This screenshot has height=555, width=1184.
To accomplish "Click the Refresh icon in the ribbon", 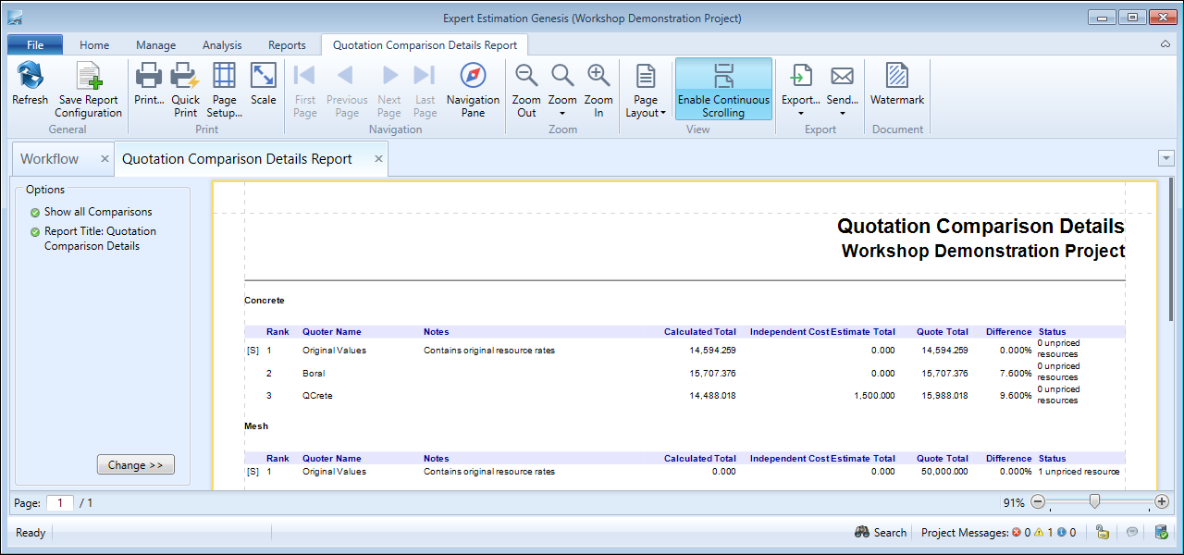I will point(30,77).
